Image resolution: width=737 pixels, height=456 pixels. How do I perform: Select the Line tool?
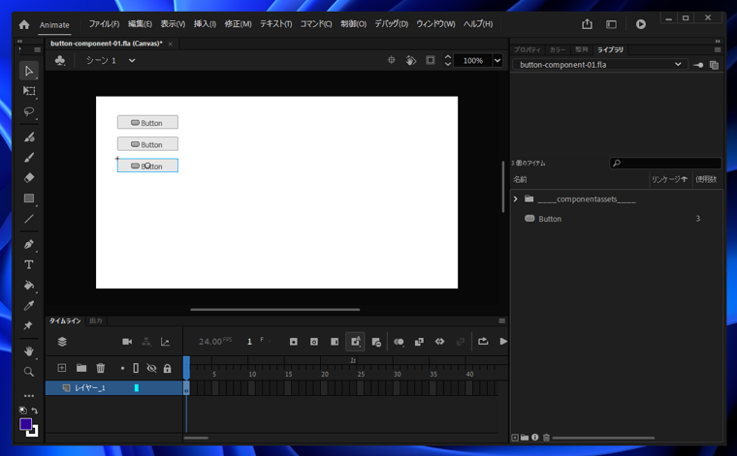pos(29,219)
